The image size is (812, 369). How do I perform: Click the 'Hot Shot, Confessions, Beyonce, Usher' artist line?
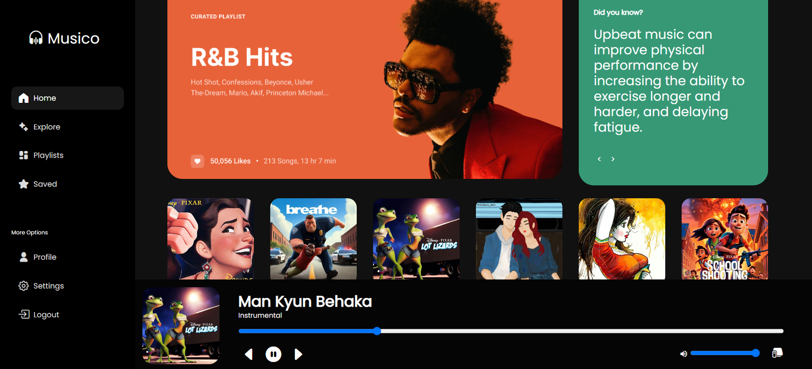point(252,82)
